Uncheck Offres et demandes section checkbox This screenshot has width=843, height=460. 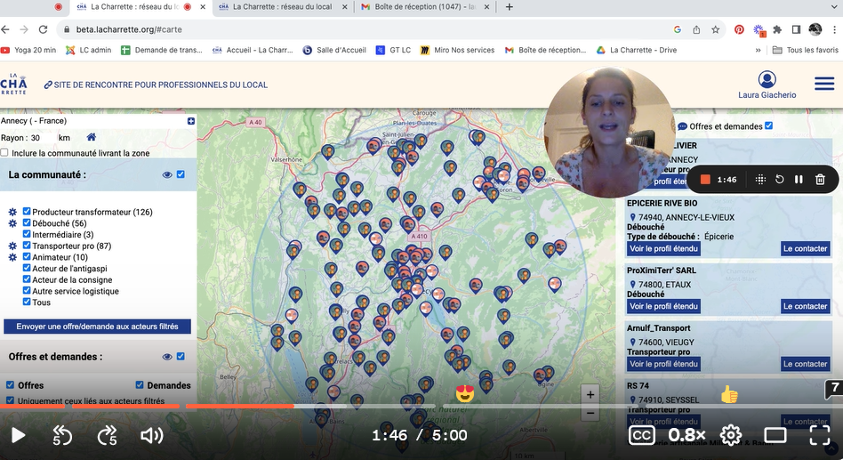[181, 356]
